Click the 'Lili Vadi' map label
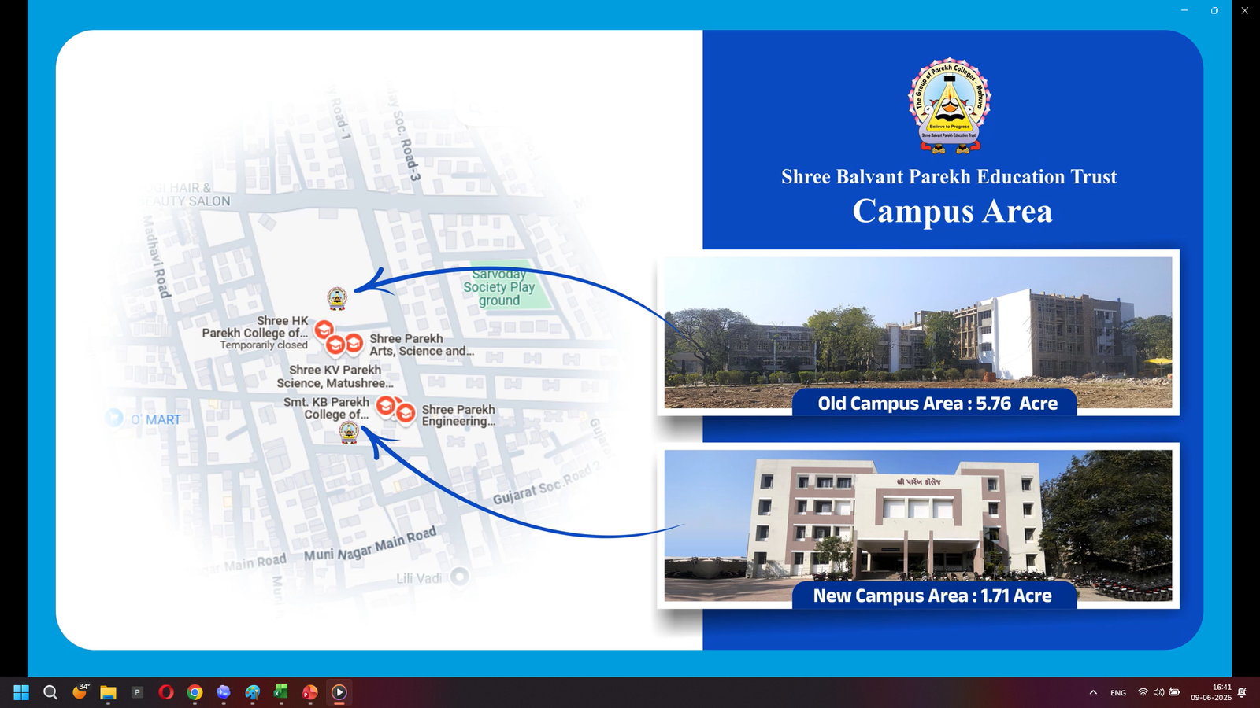This screenshot has width=1260, height=708. (419, 578)
